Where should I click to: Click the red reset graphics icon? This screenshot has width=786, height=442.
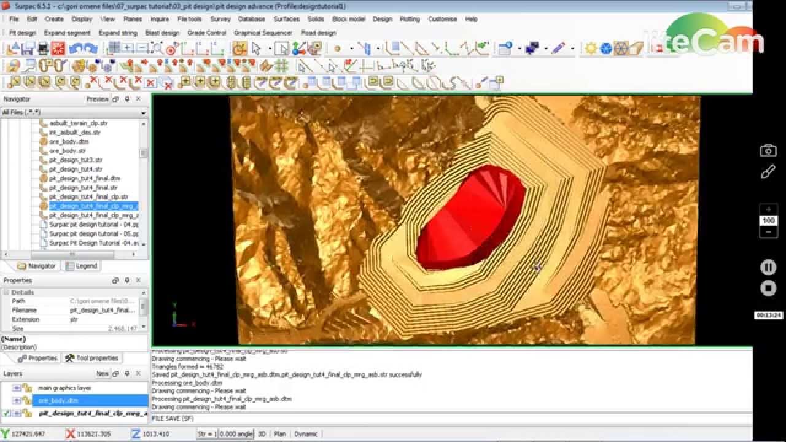[x=58, y=48]
